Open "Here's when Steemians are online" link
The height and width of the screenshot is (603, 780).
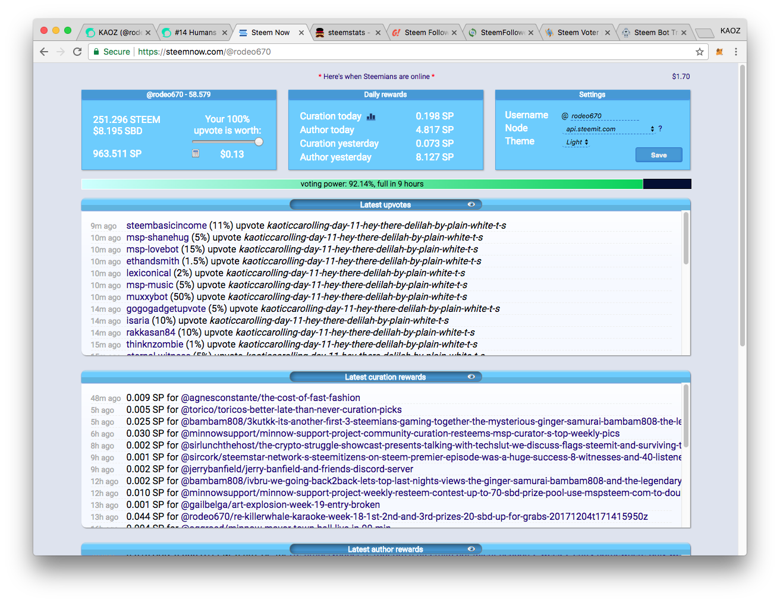coord(376,77)
